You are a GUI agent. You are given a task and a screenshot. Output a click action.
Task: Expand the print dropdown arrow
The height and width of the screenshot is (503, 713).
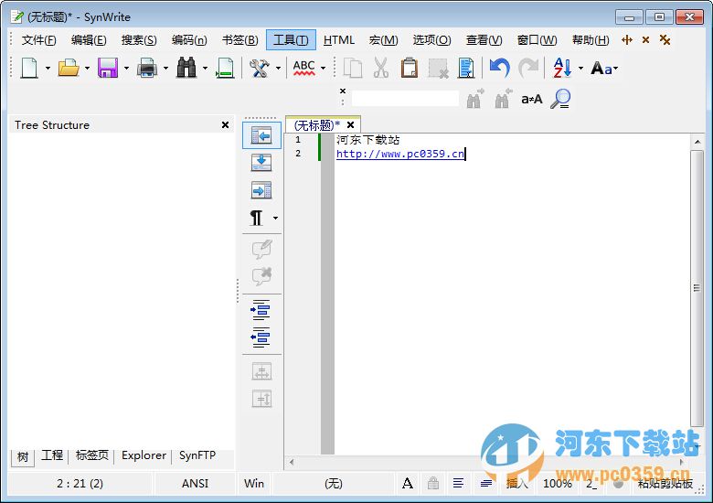coord(165,69)
